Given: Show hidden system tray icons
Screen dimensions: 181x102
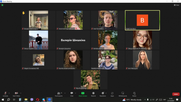Looking at the screenshot, I should 145,100.
